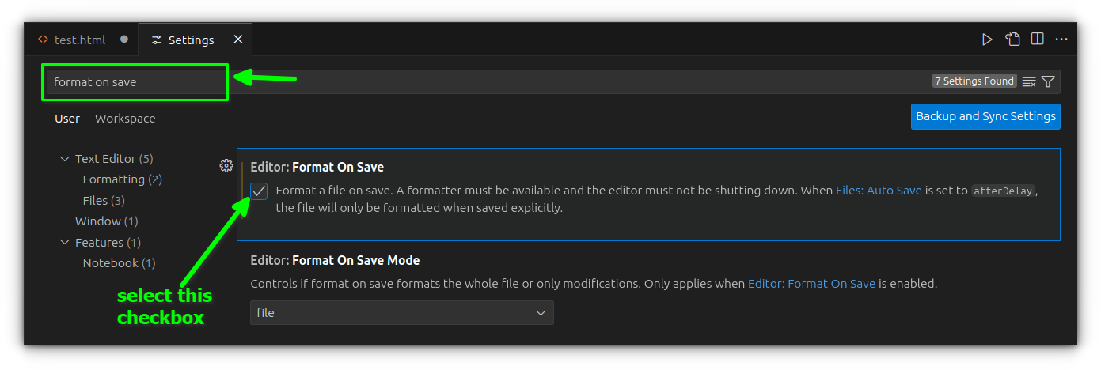Click Backup and Sync Settings button
Screen dimensions: 1101x370
[985, 116]
